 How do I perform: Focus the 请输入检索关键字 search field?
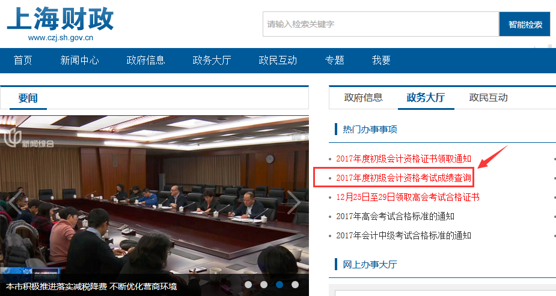(381, 24)
